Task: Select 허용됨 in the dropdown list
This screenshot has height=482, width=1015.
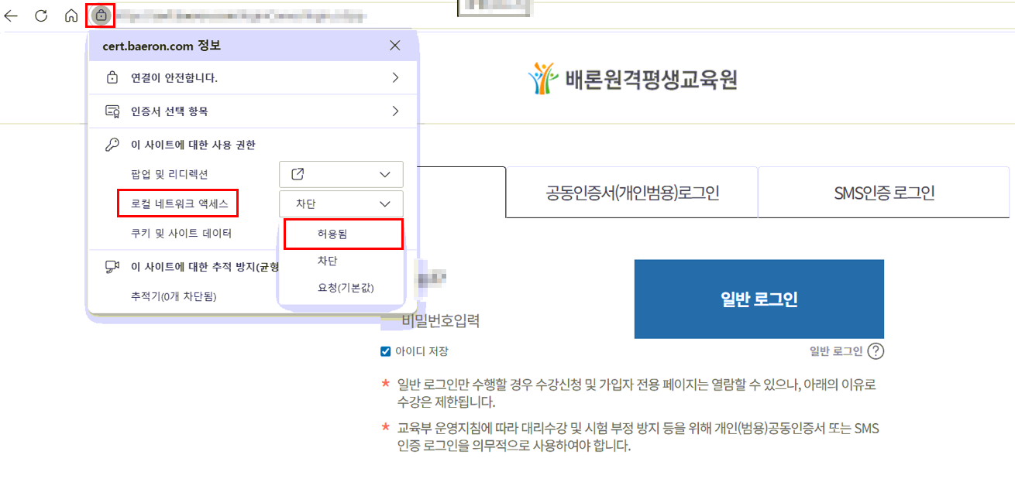Action: click(x=343, y=234)
